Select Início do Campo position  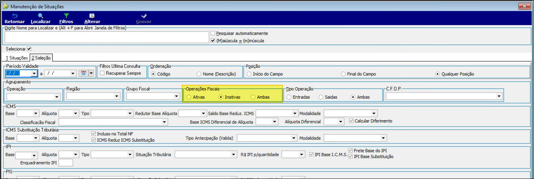tap(248, 74)
